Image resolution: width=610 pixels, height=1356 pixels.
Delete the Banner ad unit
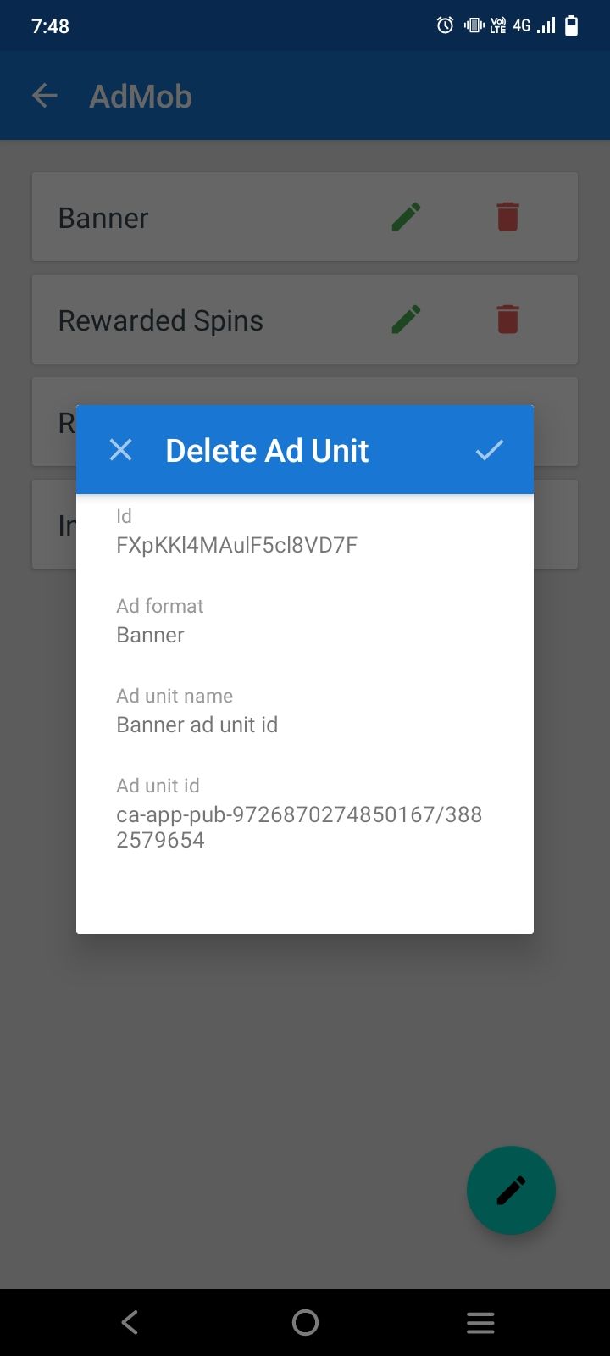pos(507,217)
